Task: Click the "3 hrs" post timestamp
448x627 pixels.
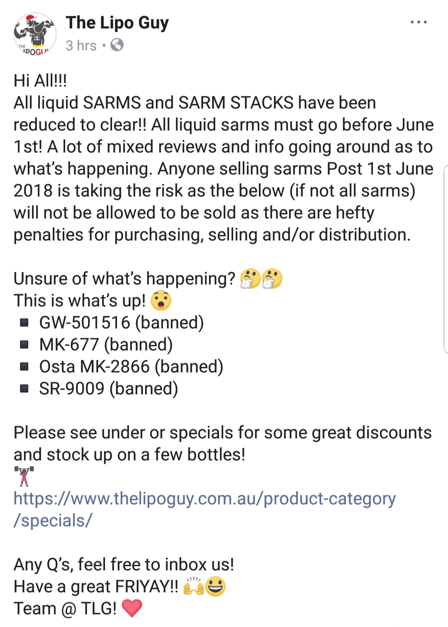Action: [x=81, y=45]
